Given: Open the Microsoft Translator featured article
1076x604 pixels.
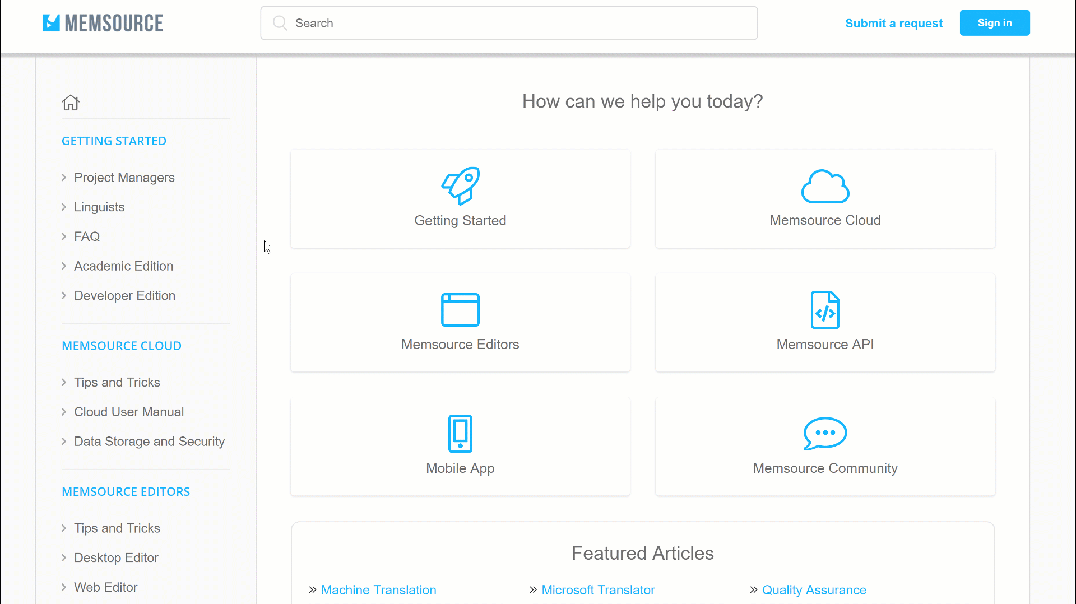Looking at the screenshot, I should (598, 590).
